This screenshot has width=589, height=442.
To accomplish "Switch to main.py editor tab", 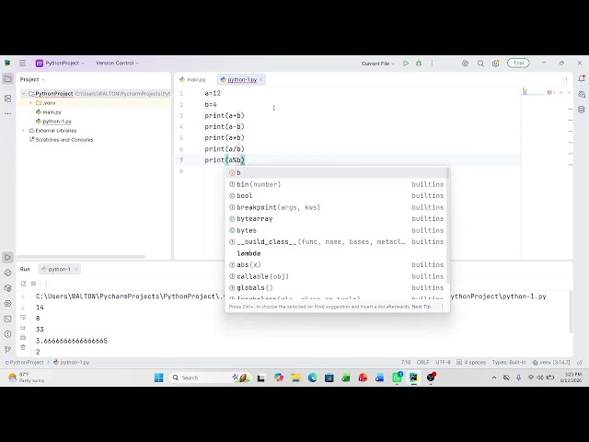I will 192,80.
